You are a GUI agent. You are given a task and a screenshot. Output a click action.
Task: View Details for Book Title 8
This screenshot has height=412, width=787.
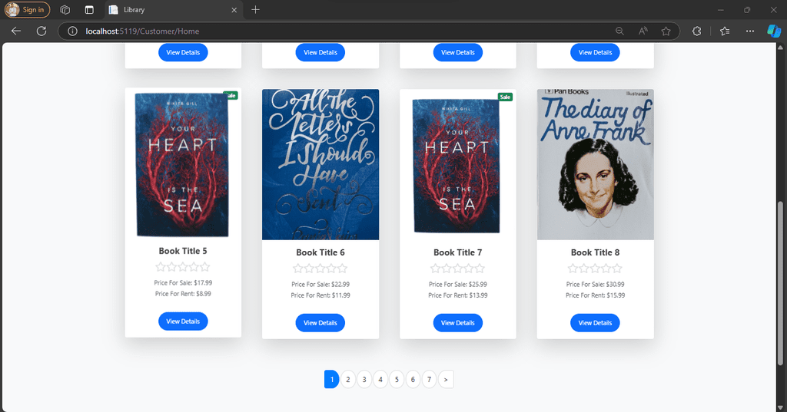[596, 323]
